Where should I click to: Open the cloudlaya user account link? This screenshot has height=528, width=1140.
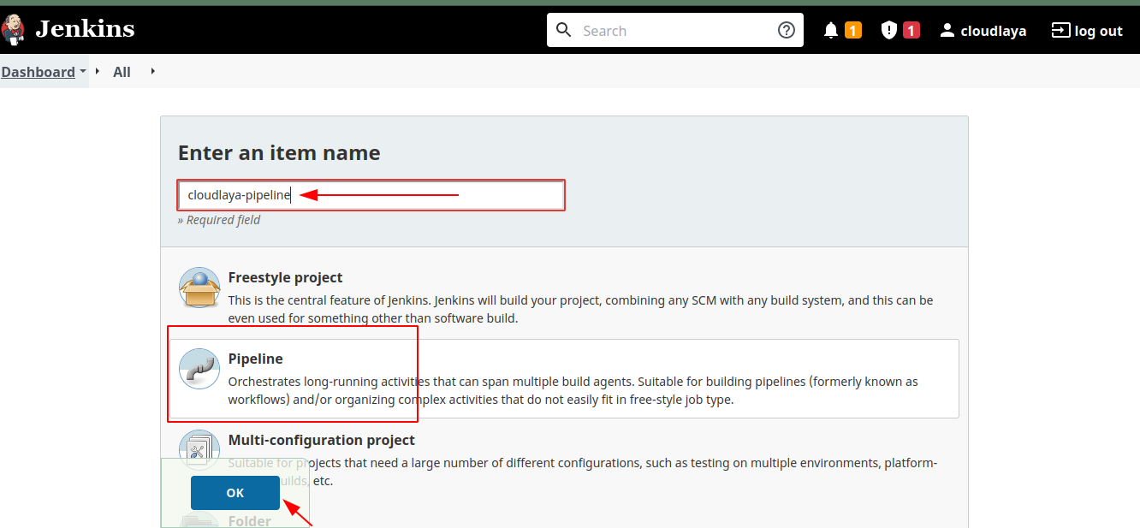point(993,31)
